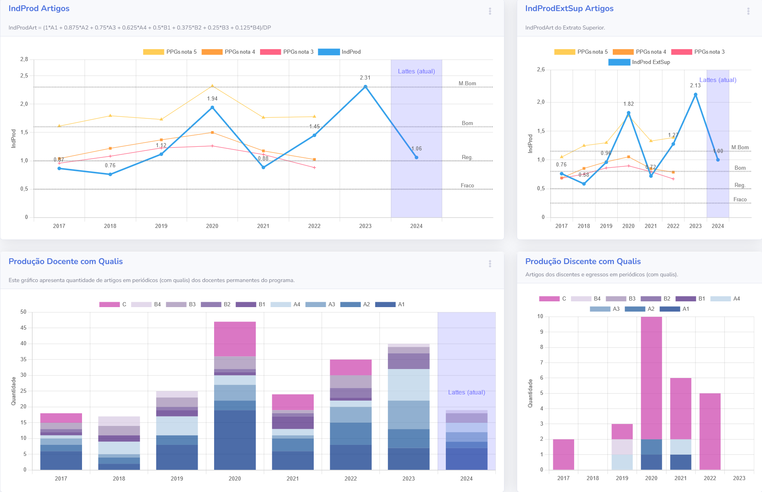Toggle the IndProd ExtSup legend entry

(x=639, y=62)
